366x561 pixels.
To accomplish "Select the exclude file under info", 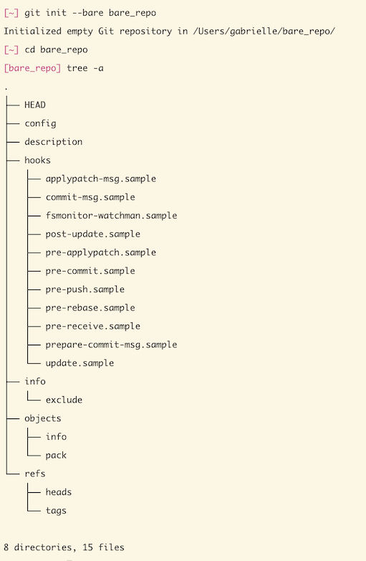I will 64,400.
